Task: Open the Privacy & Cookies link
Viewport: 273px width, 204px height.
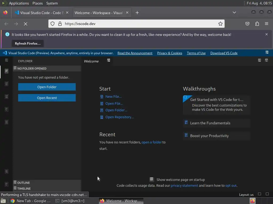Action: pos(170,53)
